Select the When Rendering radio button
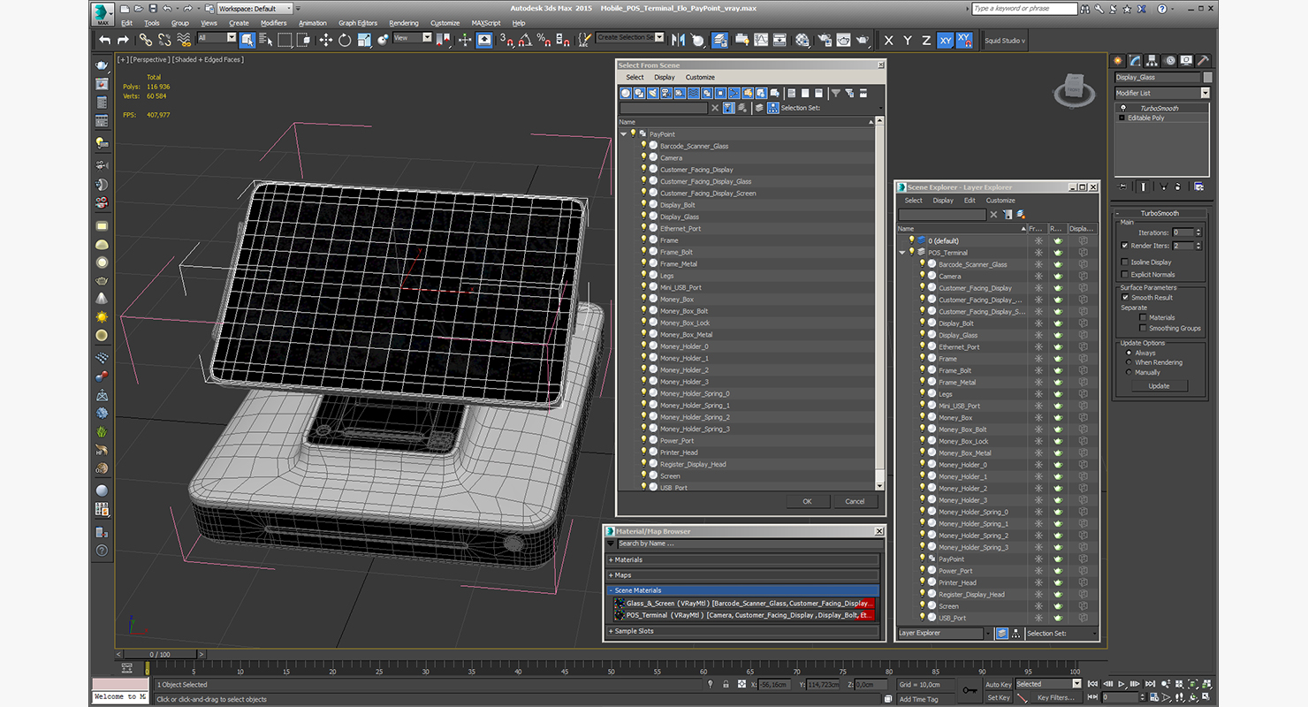Image resolution: width=1308 pixels, height=707 pixels. coord(1129,362)
